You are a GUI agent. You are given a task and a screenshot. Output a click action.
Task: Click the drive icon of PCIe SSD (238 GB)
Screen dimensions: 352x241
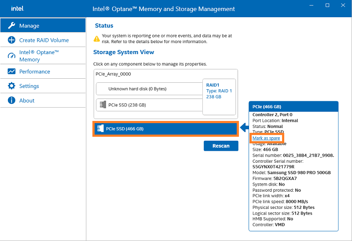point(103,105)
